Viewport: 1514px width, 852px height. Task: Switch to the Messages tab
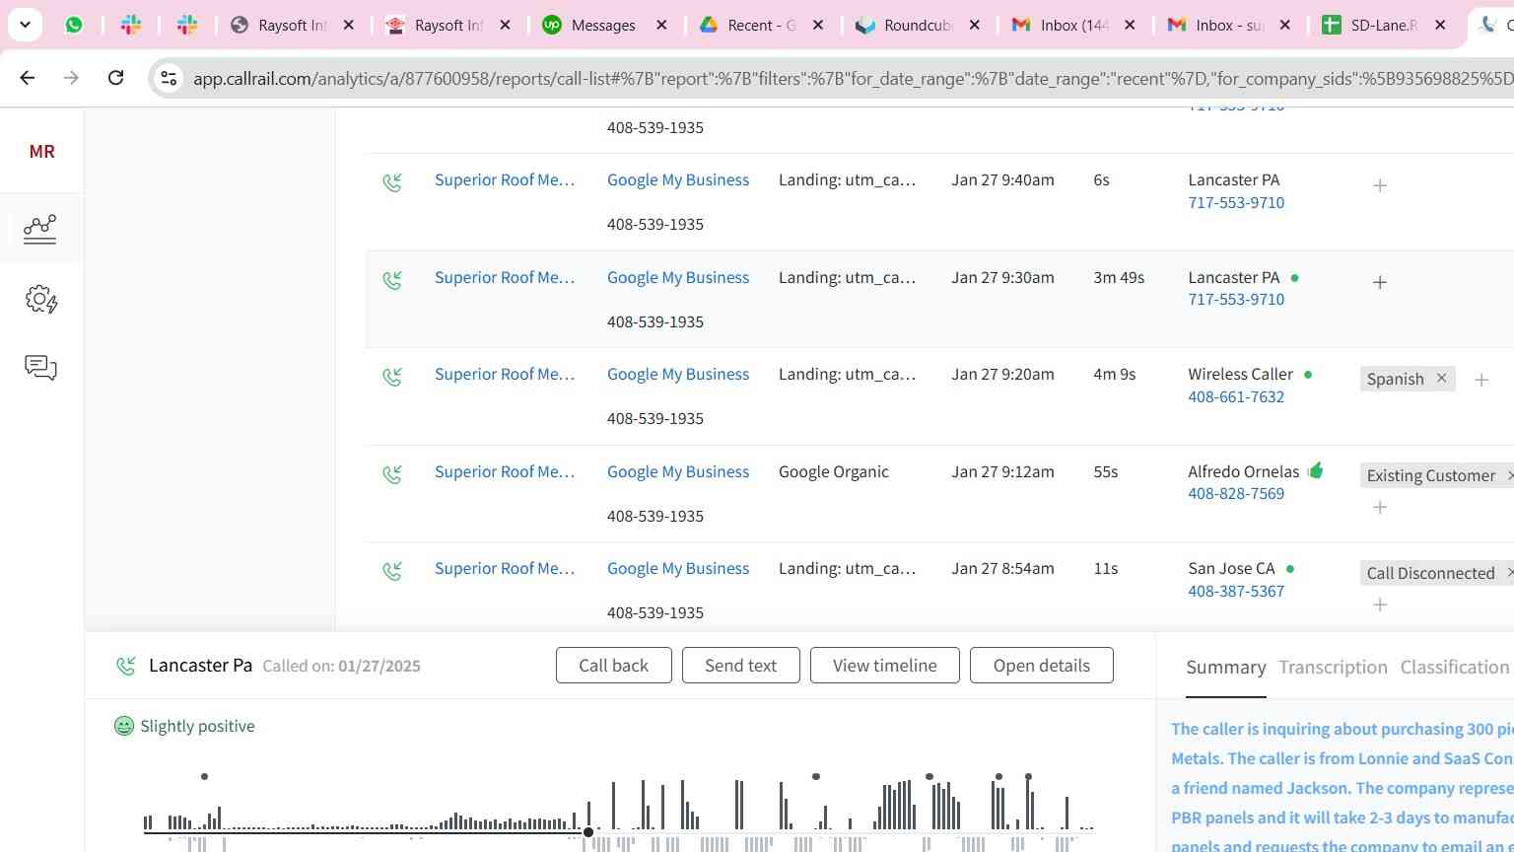point(603,25)
